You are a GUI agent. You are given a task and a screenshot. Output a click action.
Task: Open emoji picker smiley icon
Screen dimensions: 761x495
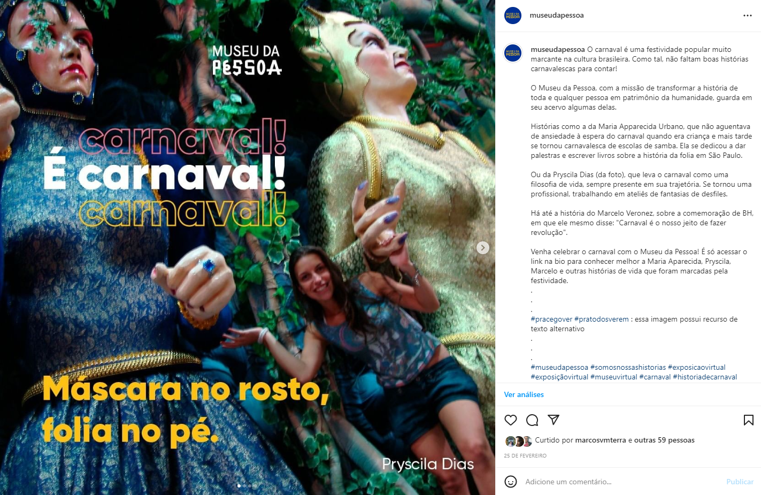coord(511,482)
